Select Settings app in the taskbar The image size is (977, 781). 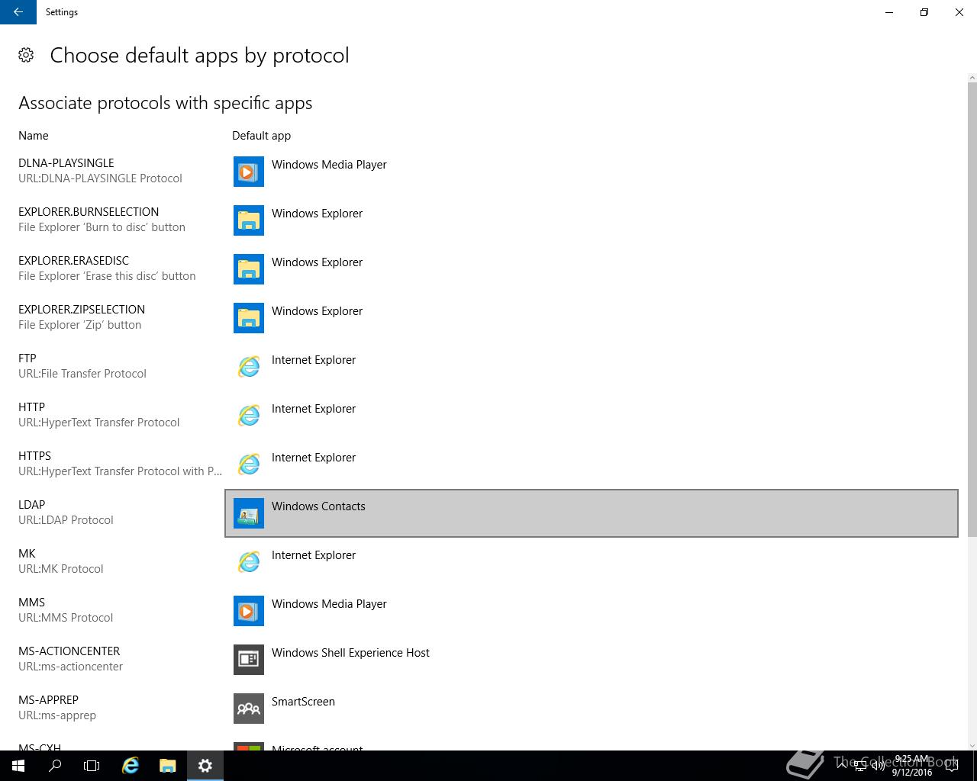pyautogui.click(x=205, y=766)
